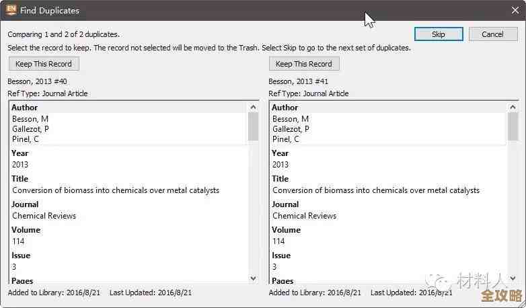Screen dimensions: 526x308
Task: Click the Skip button
Action: pyautogui.click(x=439, y=34)
